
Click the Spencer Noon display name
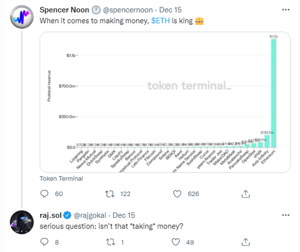pos(65,10)
